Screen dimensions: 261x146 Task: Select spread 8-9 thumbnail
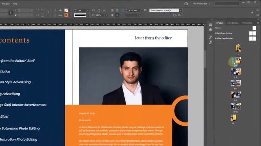236,95
